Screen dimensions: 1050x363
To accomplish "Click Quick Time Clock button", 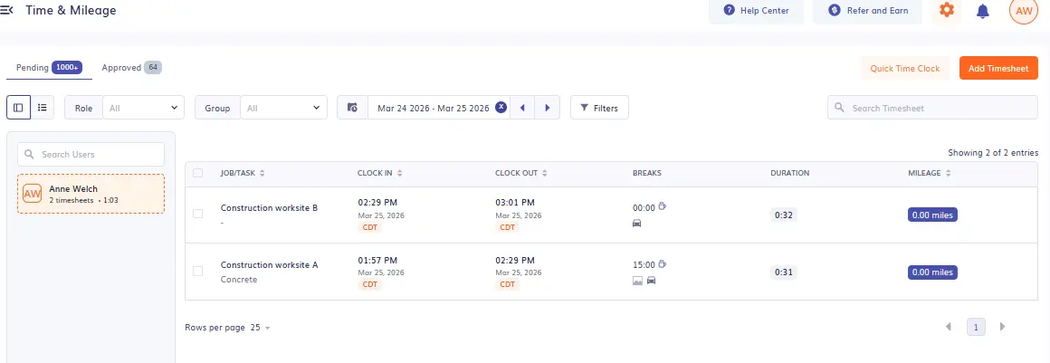I will [x=904, y=68].
